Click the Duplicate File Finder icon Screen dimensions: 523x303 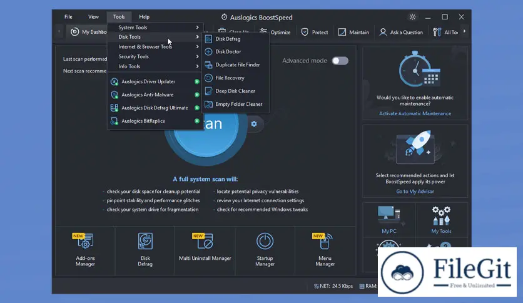[208, 64]
